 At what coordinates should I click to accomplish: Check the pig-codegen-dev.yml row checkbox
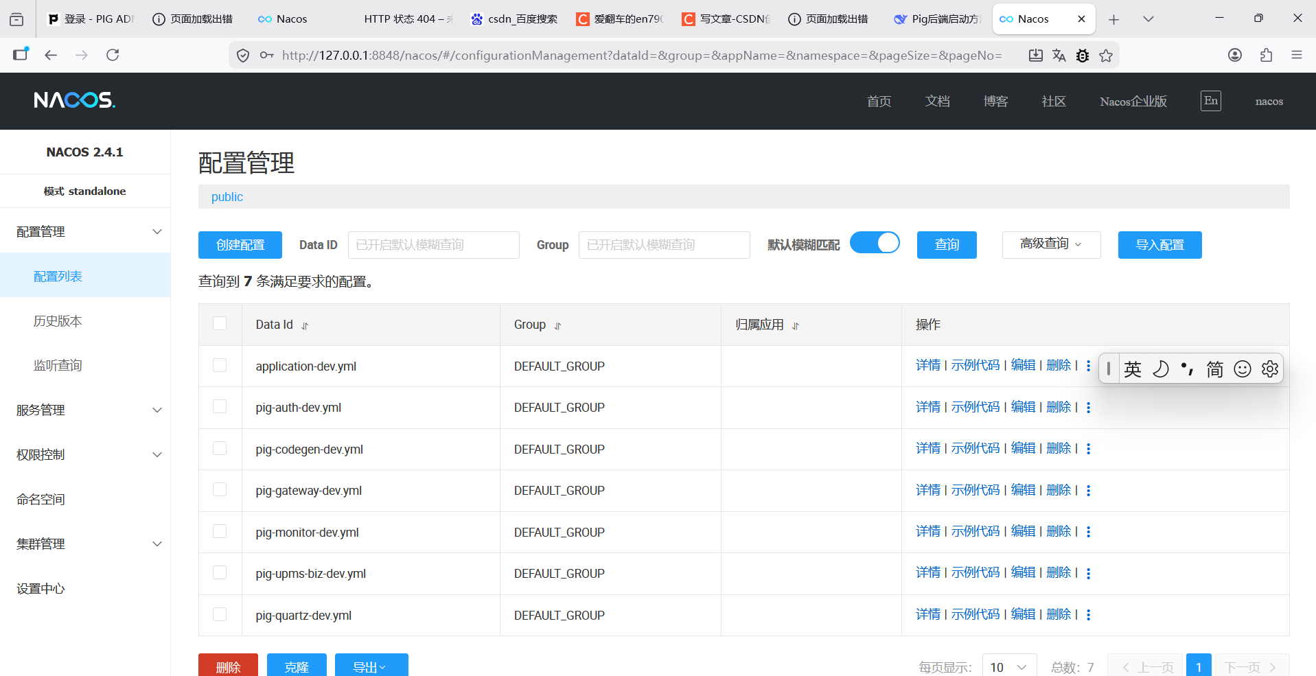pyautogui.click(x=220, y=448)
